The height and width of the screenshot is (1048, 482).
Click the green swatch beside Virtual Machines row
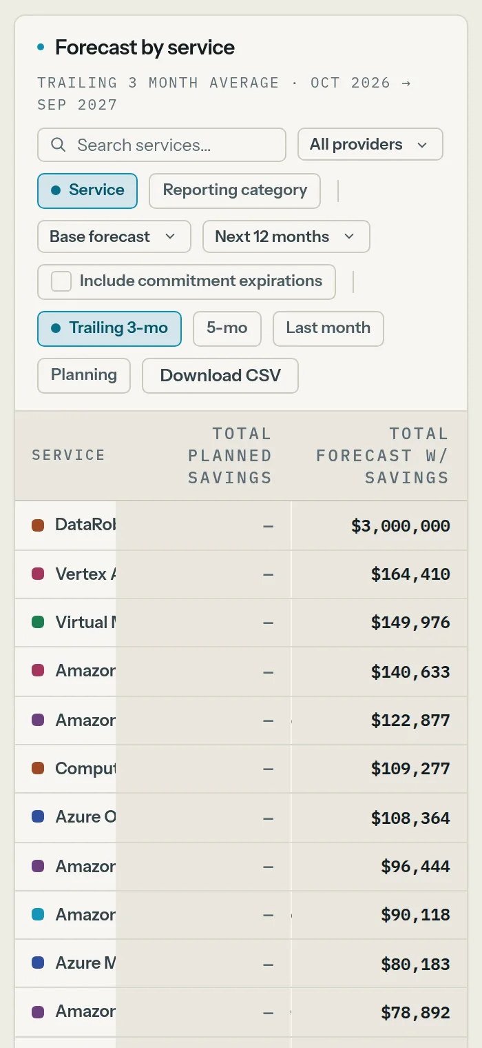click(38, 622)
